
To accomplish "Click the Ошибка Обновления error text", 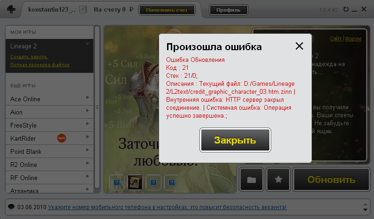I will coord(195,60).
